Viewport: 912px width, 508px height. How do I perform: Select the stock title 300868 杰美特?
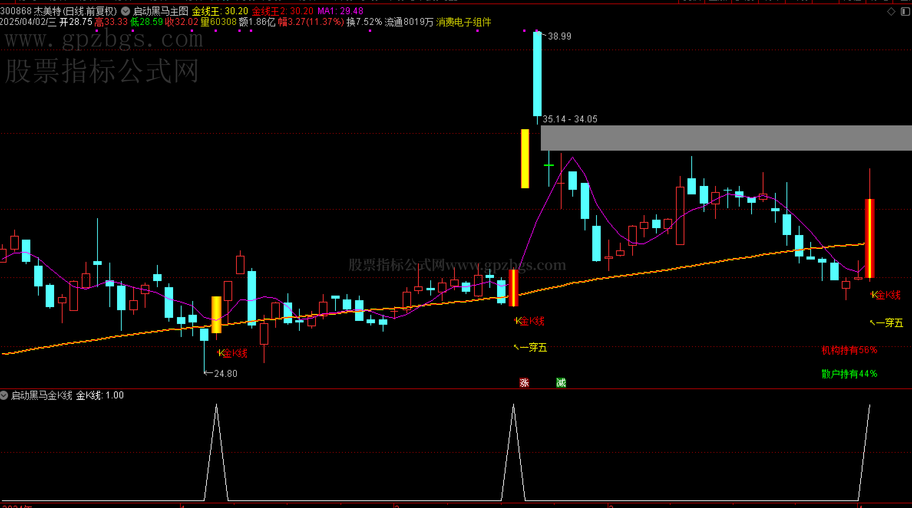click(x=30, y=11)
